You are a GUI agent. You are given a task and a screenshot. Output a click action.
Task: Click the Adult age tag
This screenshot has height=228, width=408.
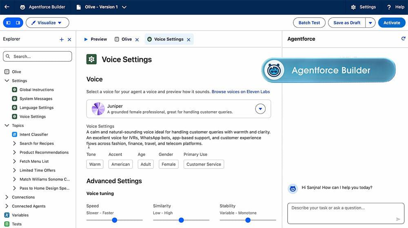146,164
